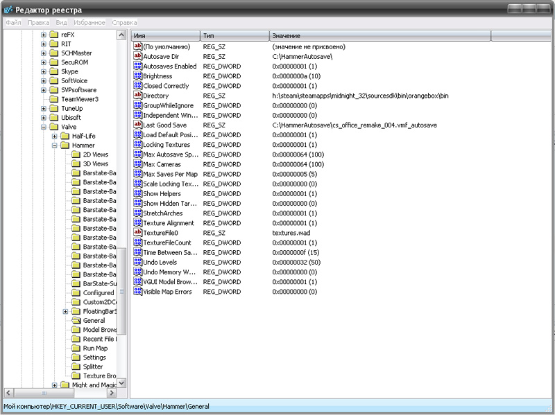555x415 pixels.
Task: Click the registry editor title bar icon
Action: (8, 8)
